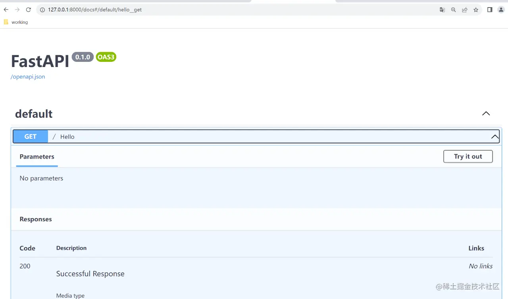The height and width of the screenshot is (299, 508).
Task: Click the No parameters text
Action: 41,178
